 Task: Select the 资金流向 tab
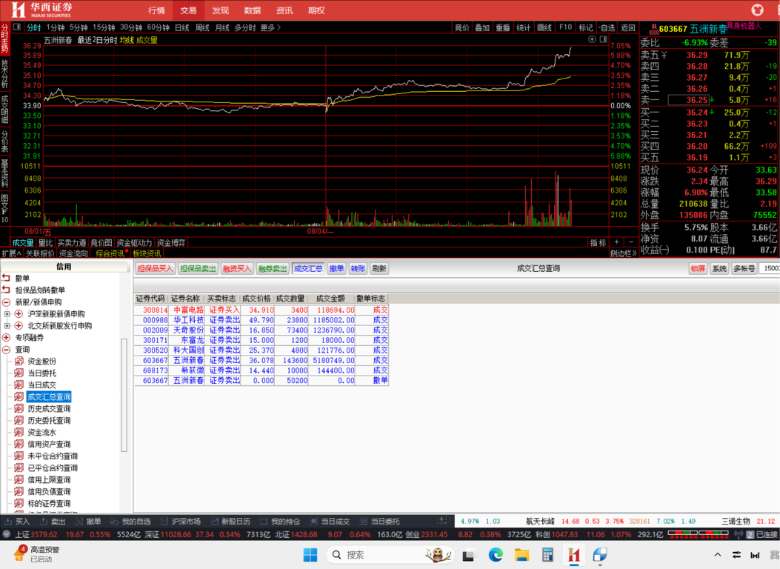tap(73, 253)
